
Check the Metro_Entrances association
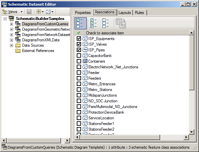coord(79,84)
